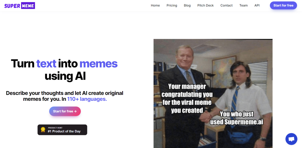The height and width of the screenshot is (148, 302).
Task: Go to the Home page link
Action: tap(155, 5)
